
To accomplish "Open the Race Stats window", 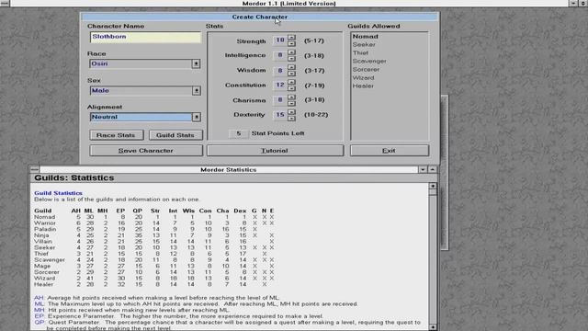I will pyautogui.click(x=117, y=135).
